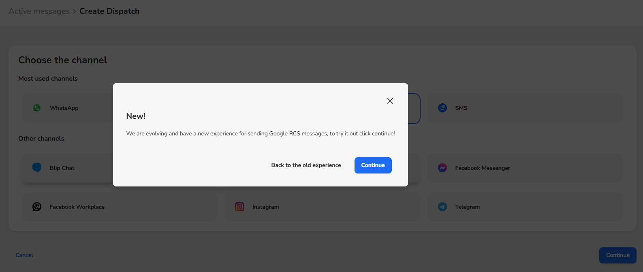Image resolution: width=643 pixels, height=272 pixels.
Task: Click the Blip Chat bubble icon
Action: pyautogui.click(x=37, y=168)
